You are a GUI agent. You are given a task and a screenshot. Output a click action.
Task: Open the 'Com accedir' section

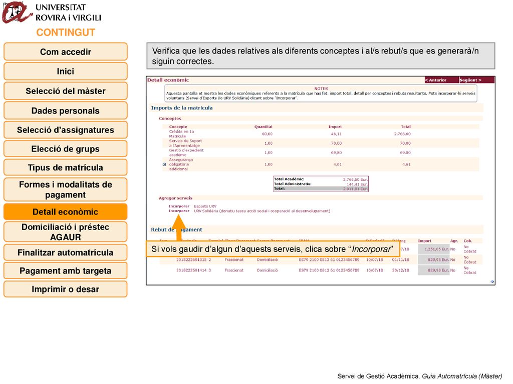coord(66,51)
